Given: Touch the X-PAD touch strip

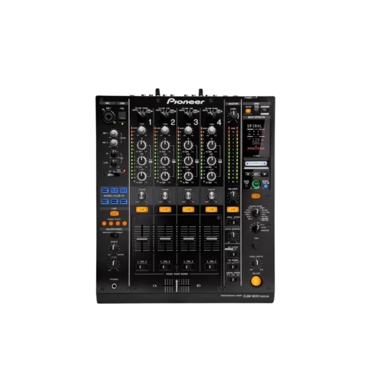Looking at the screenshot, I should point(256,164).
